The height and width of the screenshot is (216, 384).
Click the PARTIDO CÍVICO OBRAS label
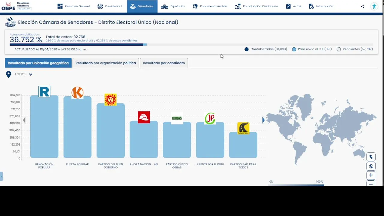point(177,166)
